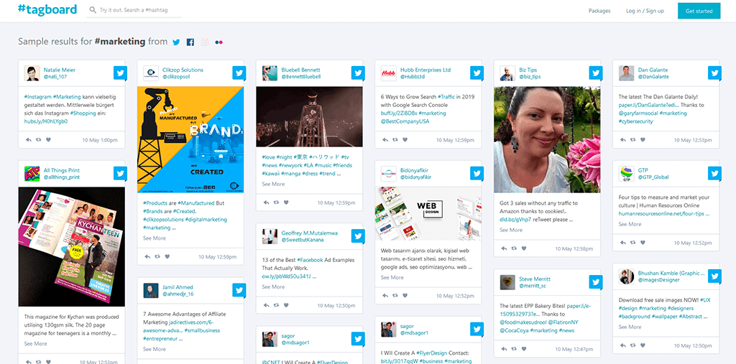
Task: Expand See More on Geoffrey M.Mutalemwa's post
Action: (x=273, y=286)
